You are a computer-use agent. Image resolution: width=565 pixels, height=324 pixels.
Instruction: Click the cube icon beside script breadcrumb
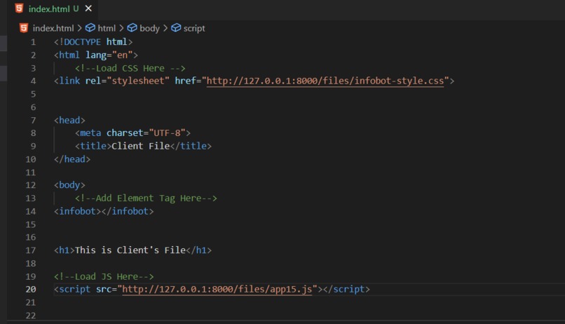(x=176, y=28)
